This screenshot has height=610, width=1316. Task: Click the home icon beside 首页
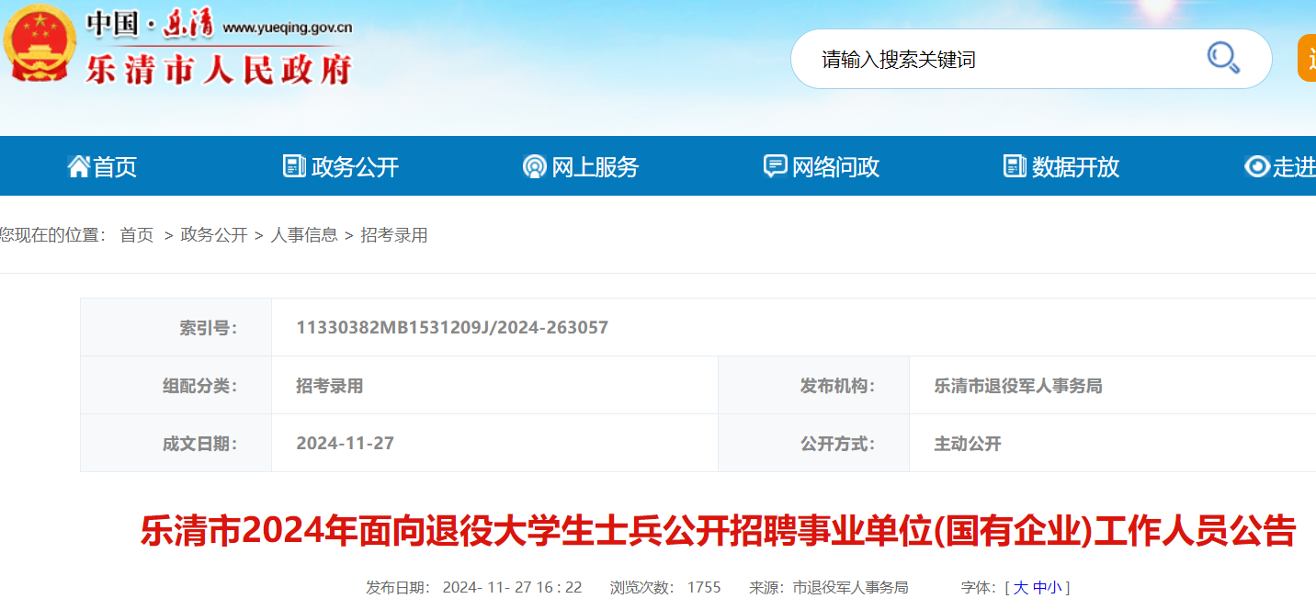pyautogui.click(x=78, y=166)
